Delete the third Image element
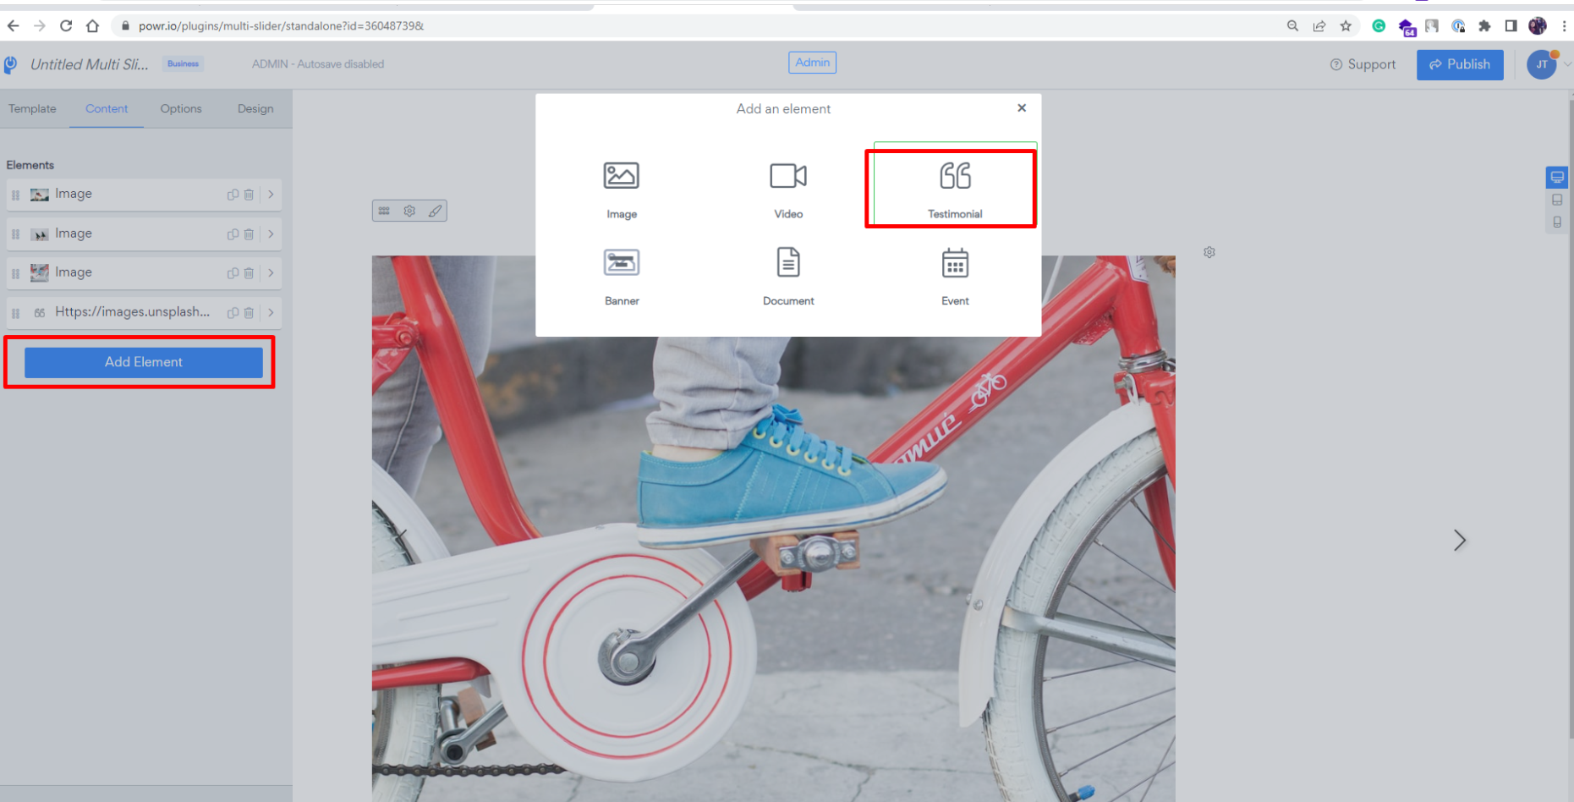This screenshot has height=802, width=1574. (249, 273)
